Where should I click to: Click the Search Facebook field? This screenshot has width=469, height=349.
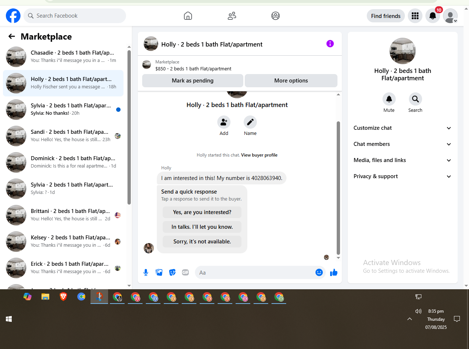coord(75,16)
